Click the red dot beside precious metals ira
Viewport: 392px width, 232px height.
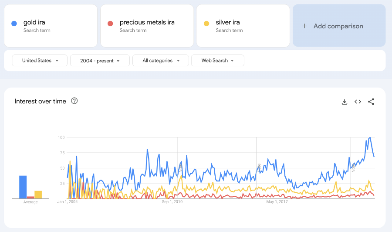pyautogui.click(x=110, y=24)
